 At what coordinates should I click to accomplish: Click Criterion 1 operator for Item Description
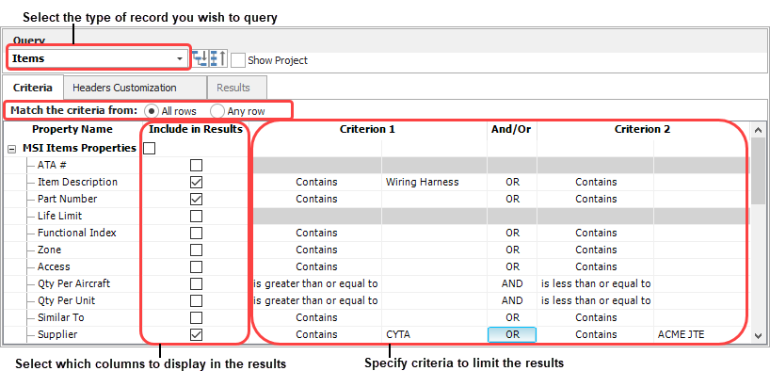click(316, 183)
